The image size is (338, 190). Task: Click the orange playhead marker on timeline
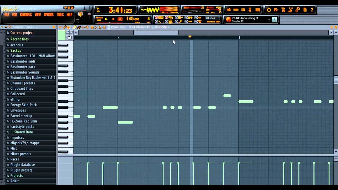[x=190, y=37]
